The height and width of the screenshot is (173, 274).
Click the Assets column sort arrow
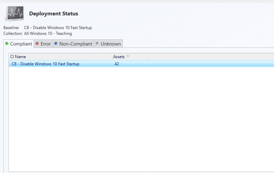(128, 56)
